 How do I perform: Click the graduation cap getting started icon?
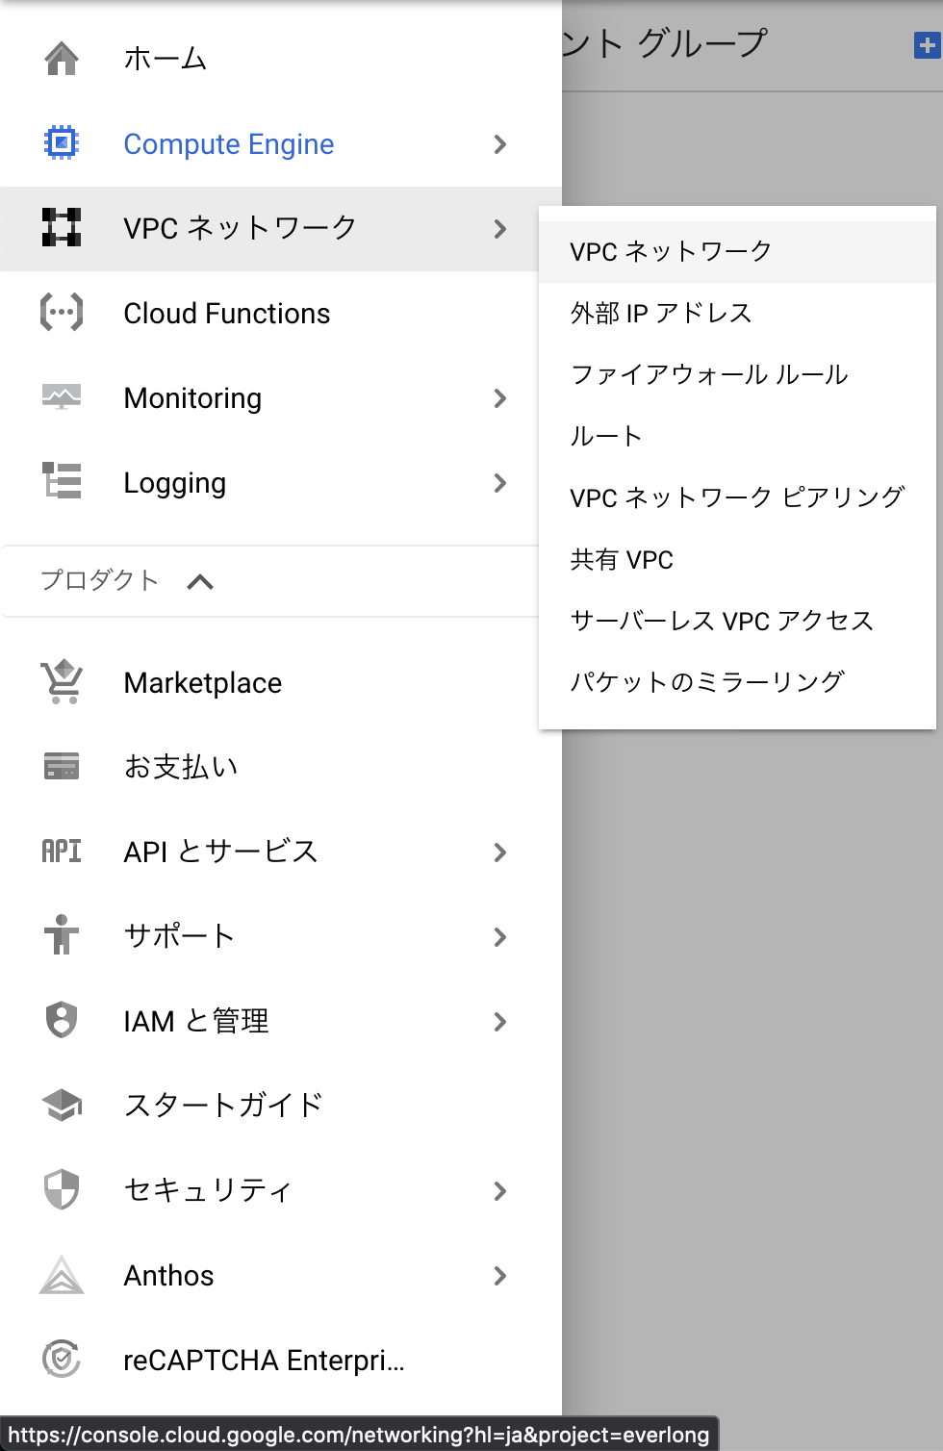coord(62,1105)
